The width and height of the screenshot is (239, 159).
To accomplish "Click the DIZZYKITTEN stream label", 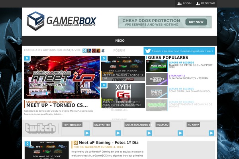I will (x=102, y=125).
